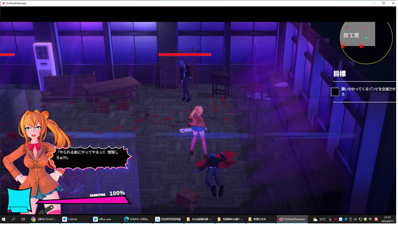Open the taskbar search icon

click(x=14, y=219)
